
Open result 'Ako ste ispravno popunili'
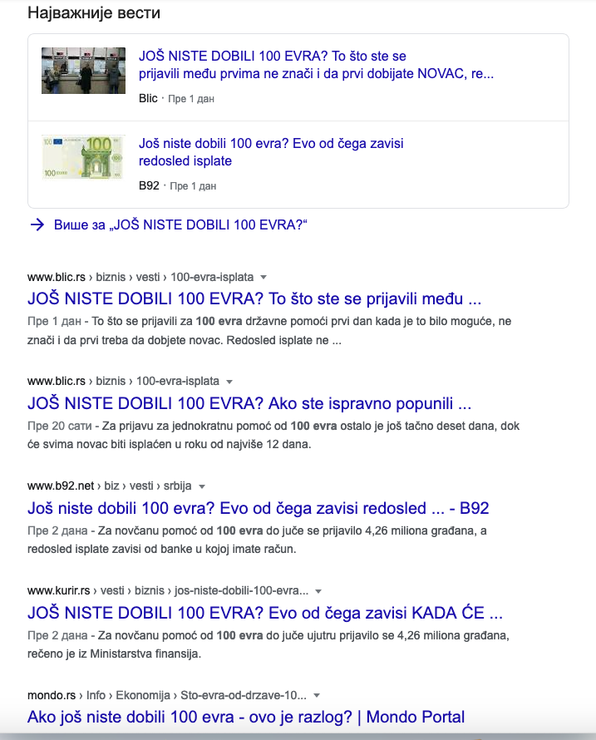tap(249, 403)
